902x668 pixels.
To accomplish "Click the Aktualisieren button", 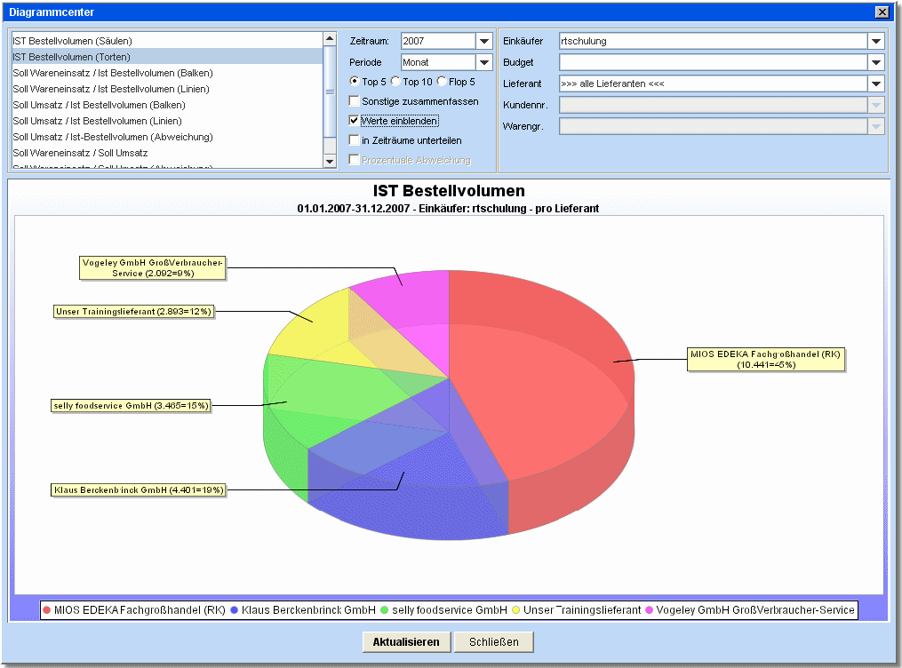I will [x=405, y=642].
